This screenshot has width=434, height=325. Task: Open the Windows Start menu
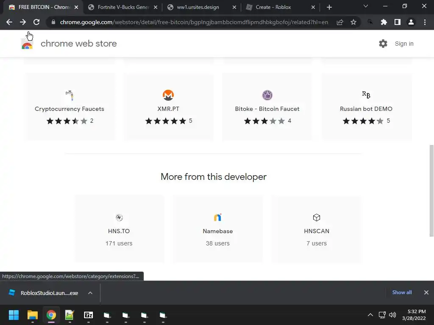click(x=14, y=315)
